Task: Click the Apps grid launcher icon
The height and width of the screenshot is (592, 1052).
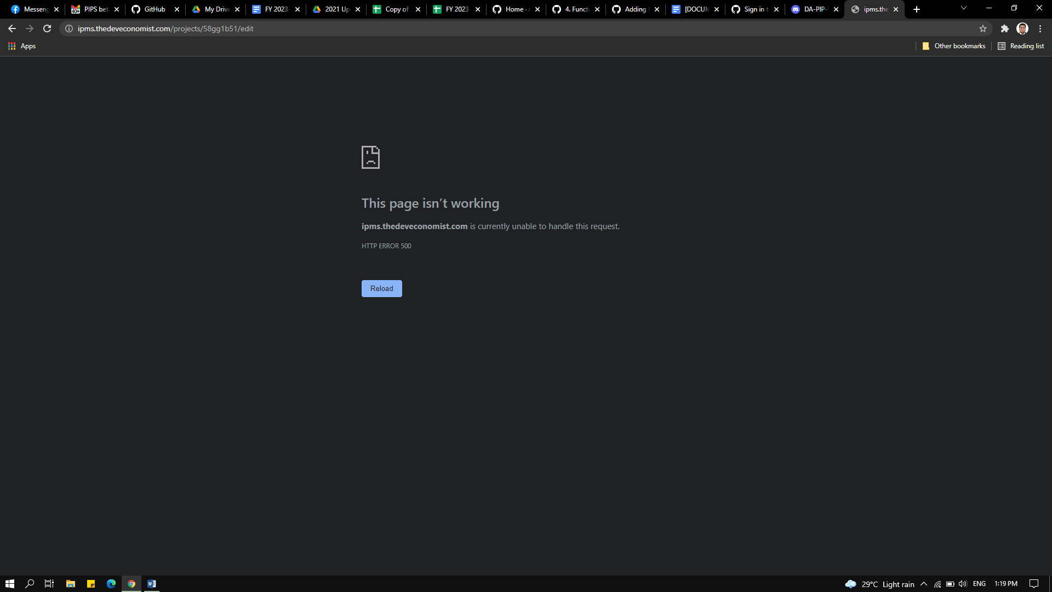Action: pyautogui.click(x=12, y=46)
